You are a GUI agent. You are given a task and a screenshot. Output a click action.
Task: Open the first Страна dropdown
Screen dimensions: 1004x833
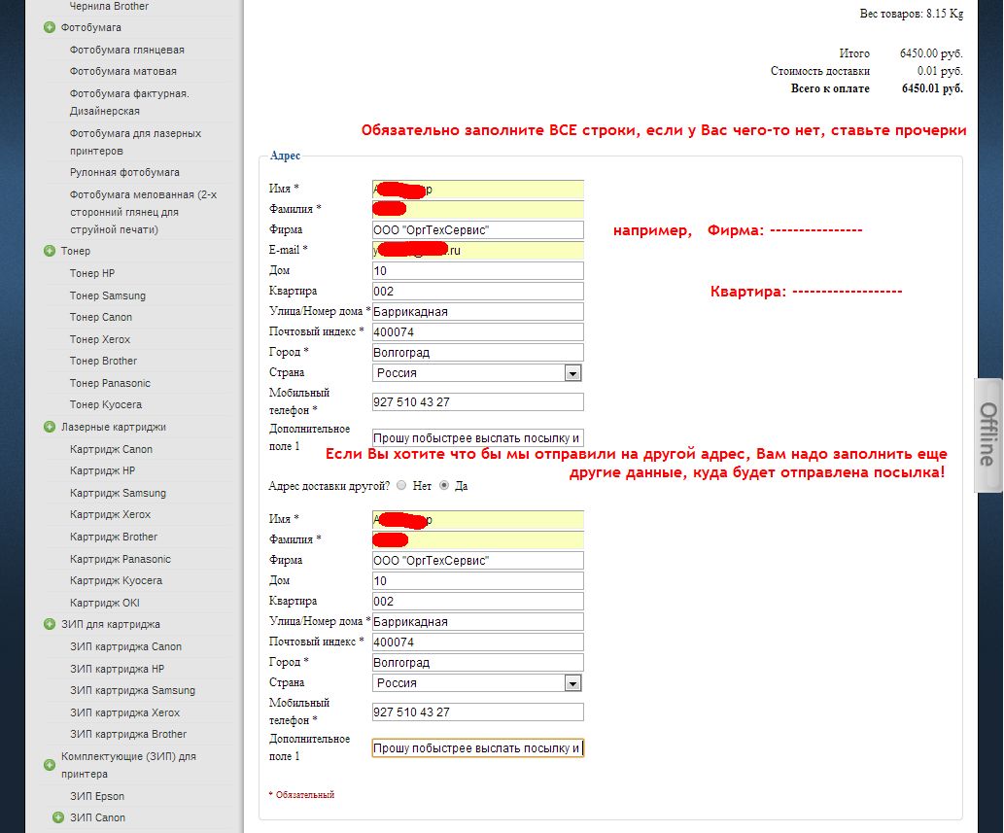point(572,373)
